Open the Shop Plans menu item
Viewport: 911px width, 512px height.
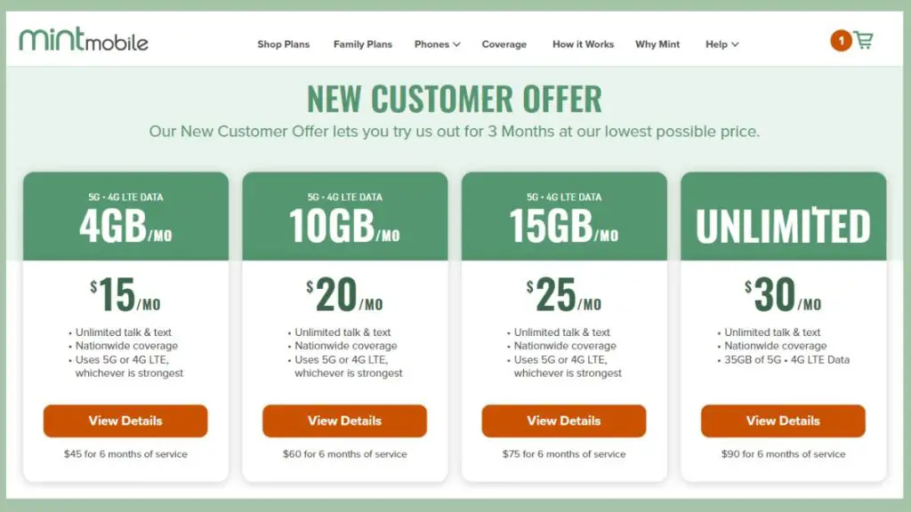(x=284, y=44)
